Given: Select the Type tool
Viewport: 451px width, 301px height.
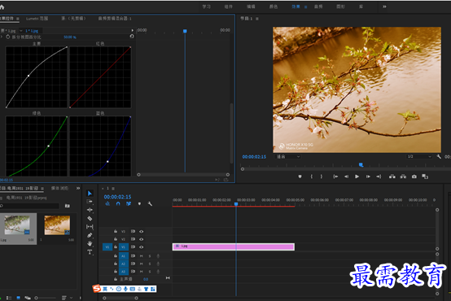Looking at the screenshot, I should pos(90,252).
